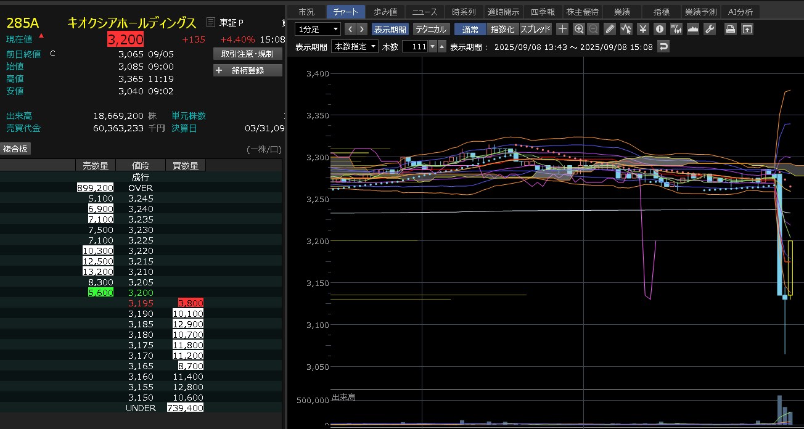Select the 3,150 bid price row
Viewport: 804px width, 429px height.
pos(141,398)
